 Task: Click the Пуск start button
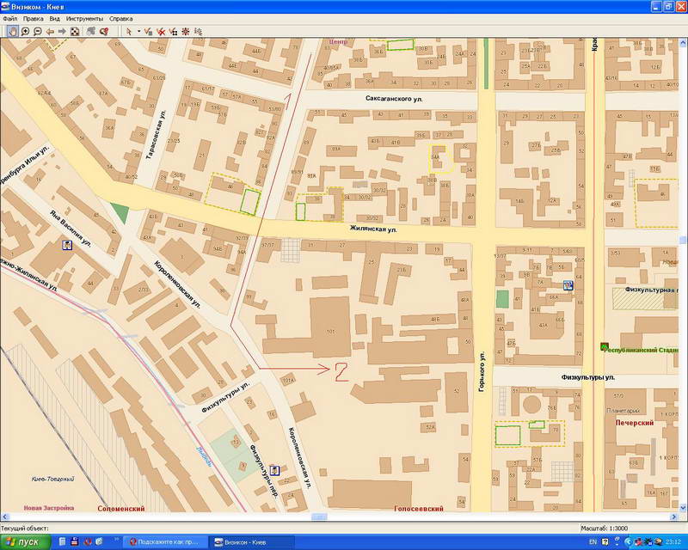point(24,541)
